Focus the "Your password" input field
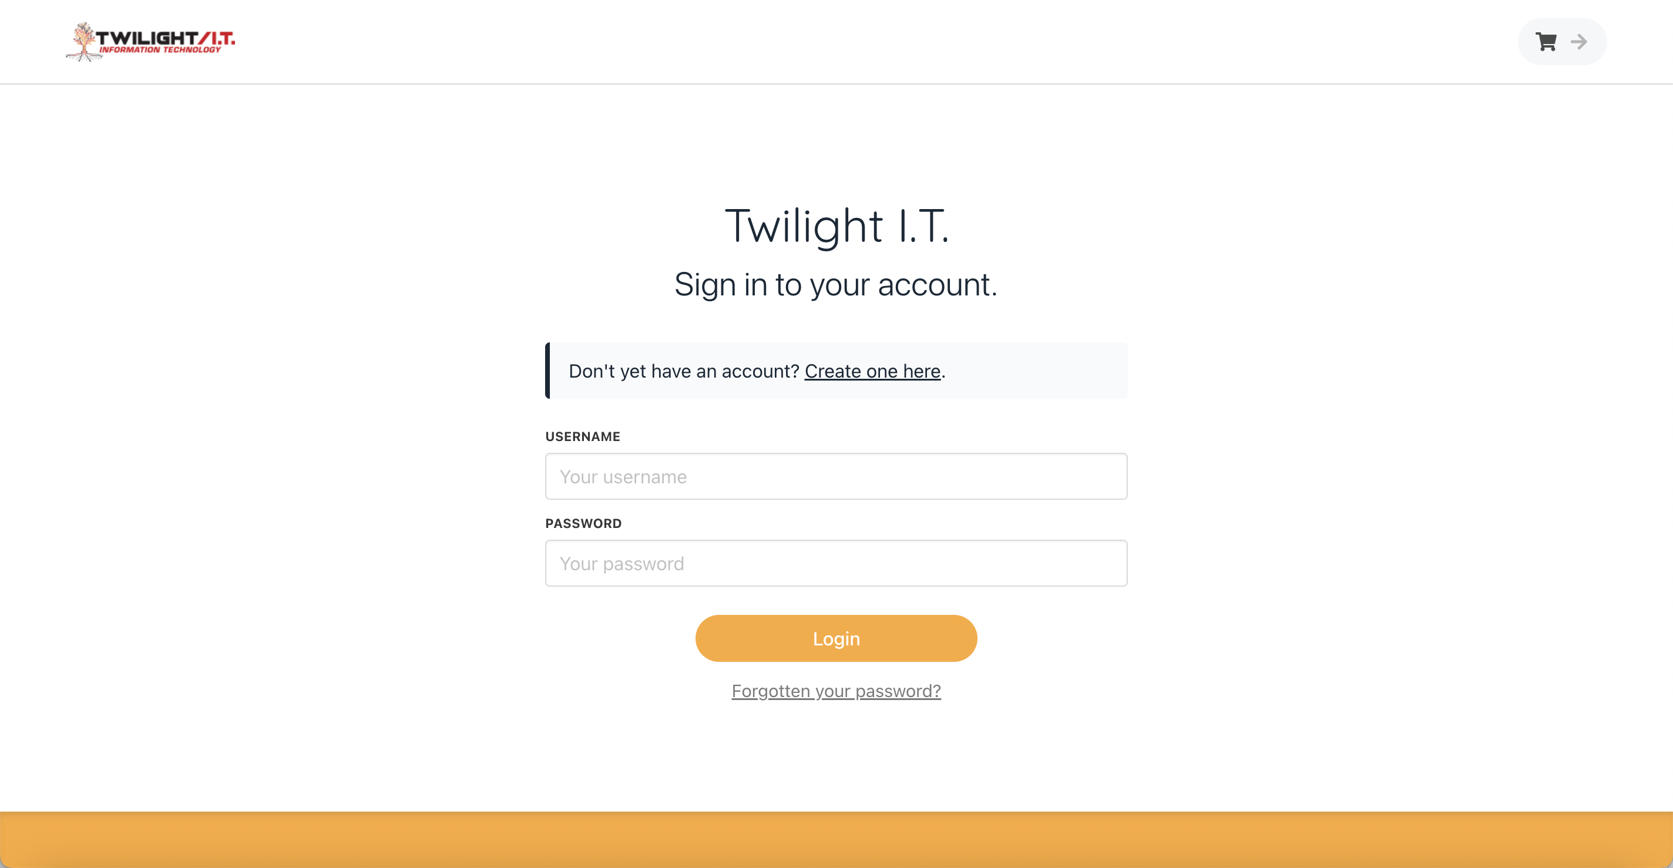Screen dimensions: 1673x868 coord(836,564)
